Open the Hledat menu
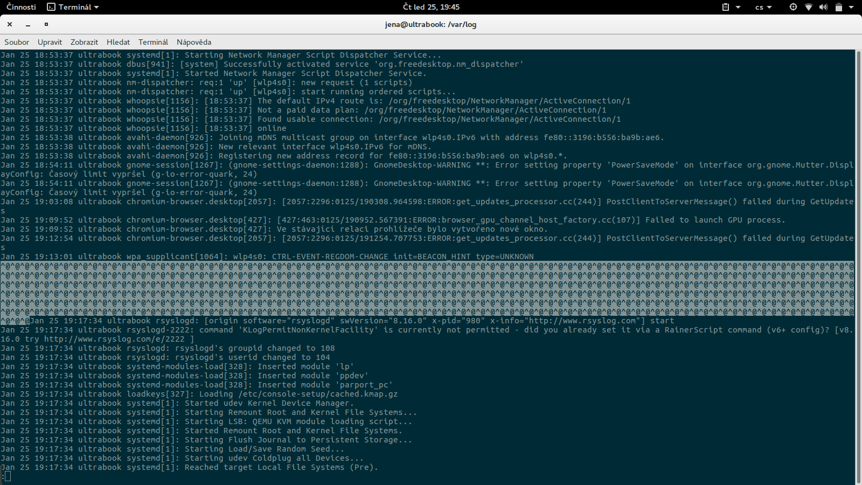862x485 pixels. (x=118, y=42)
